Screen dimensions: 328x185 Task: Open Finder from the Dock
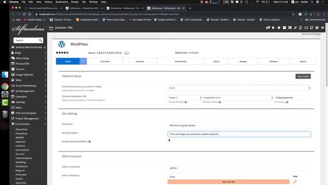point(5,75)
